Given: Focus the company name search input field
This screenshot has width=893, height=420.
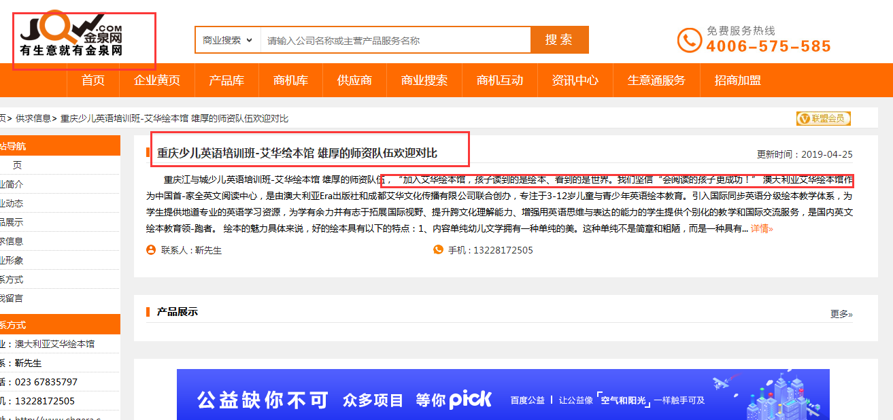Looking at the screenshot, I should 395,40.
